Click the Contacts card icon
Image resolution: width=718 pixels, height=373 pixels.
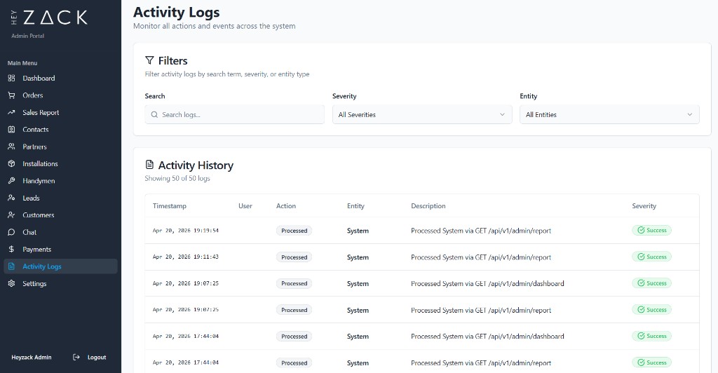(x=11, y=130)
